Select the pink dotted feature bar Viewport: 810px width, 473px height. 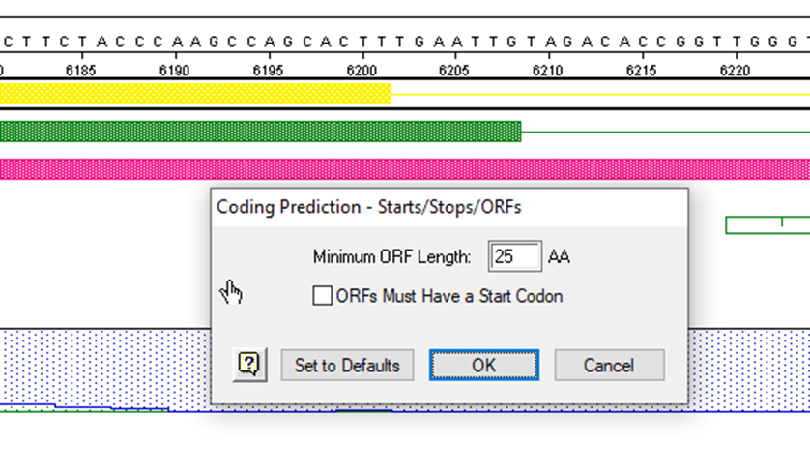(x=404, y=168)
